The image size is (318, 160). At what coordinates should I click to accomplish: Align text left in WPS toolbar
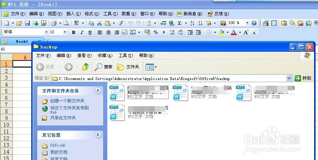[x=100, y=32]
